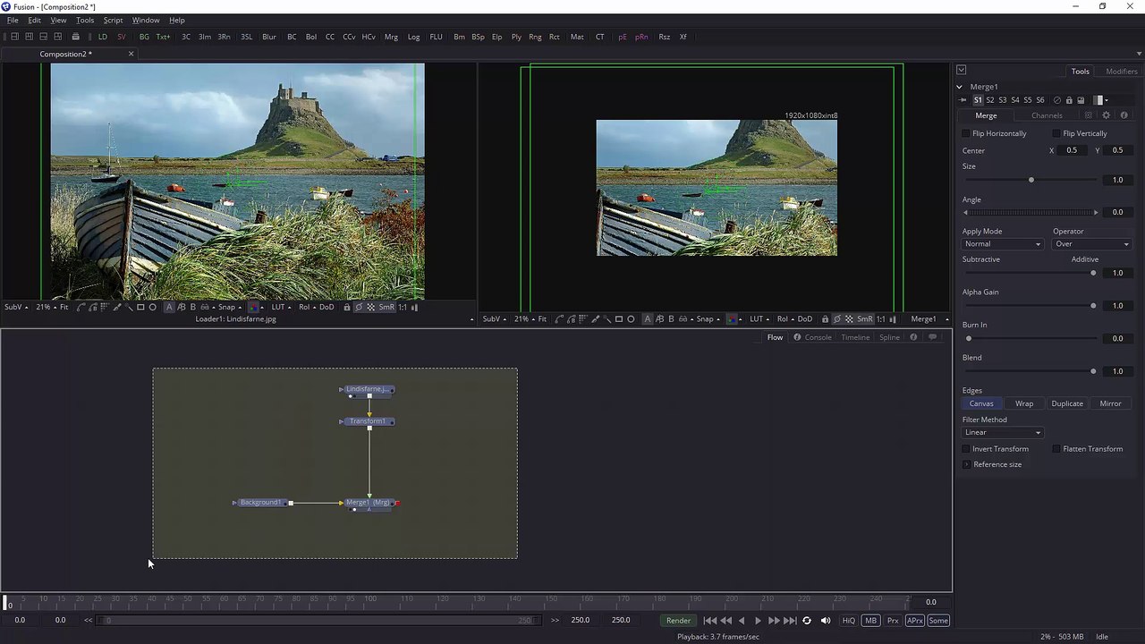This screenshot has height=644, width=1145.
Task: Expand the Filter Method Linear dropdown
Action: (x=1002, y=433)
